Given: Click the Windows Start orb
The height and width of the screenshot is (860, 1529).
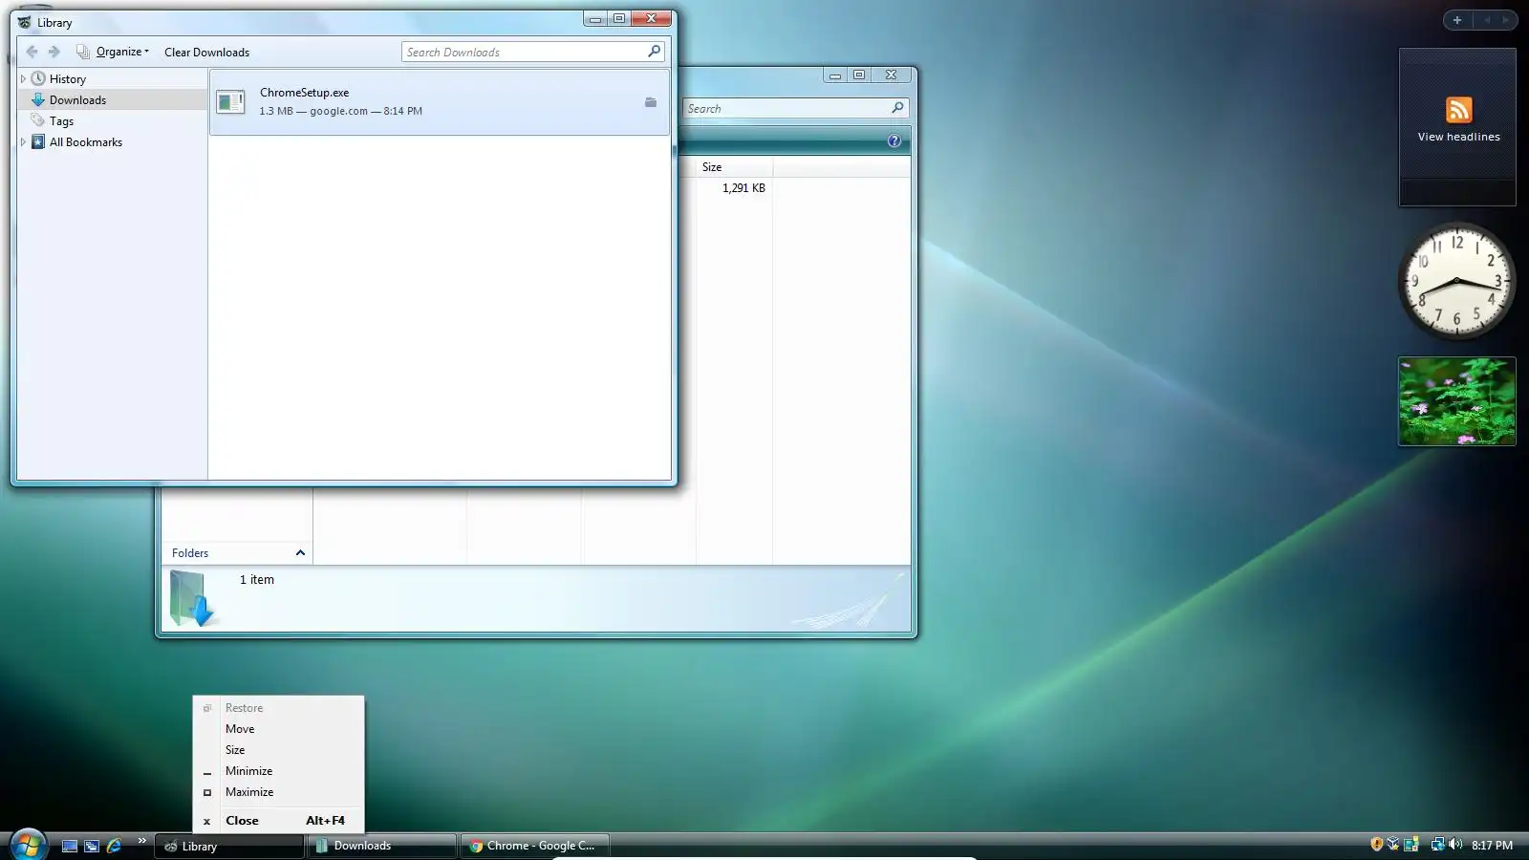Looking at the screenshot, I should pyautogui.click(x=28, y=845).
